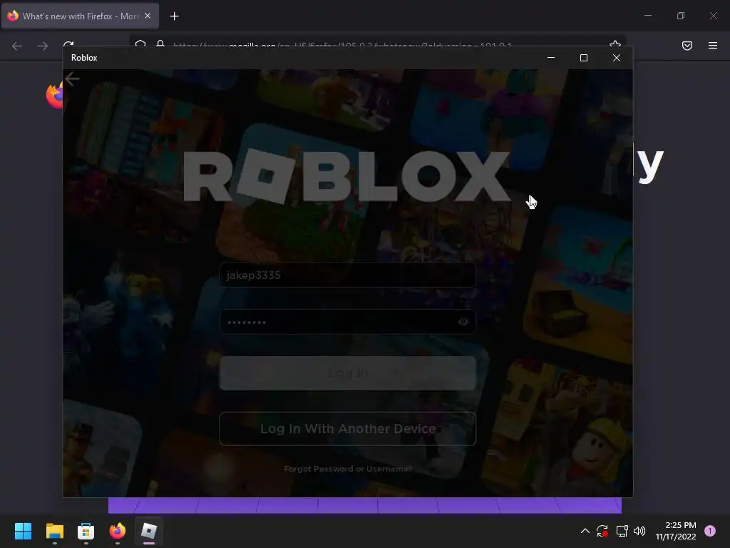
Task: Minimize the Firefox window
Action: pos(648,16)
